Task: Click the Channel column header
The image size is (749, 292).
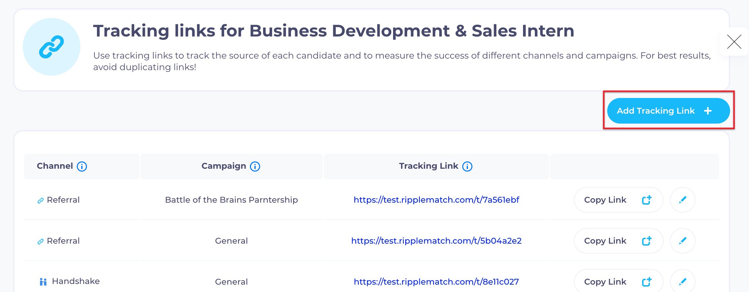Action: [55, 166]
